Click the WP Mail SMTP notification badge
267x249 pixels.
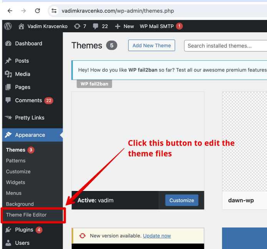point(179,26)
